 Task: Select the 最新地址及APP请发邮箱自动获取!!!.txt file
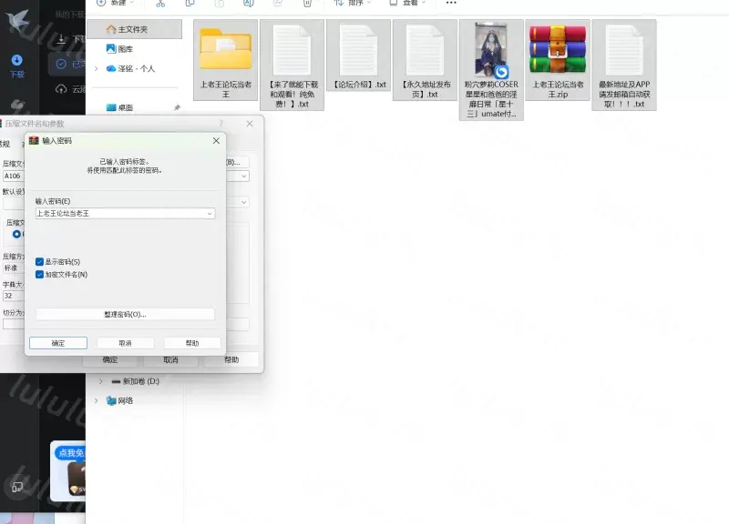coord(624,65)
